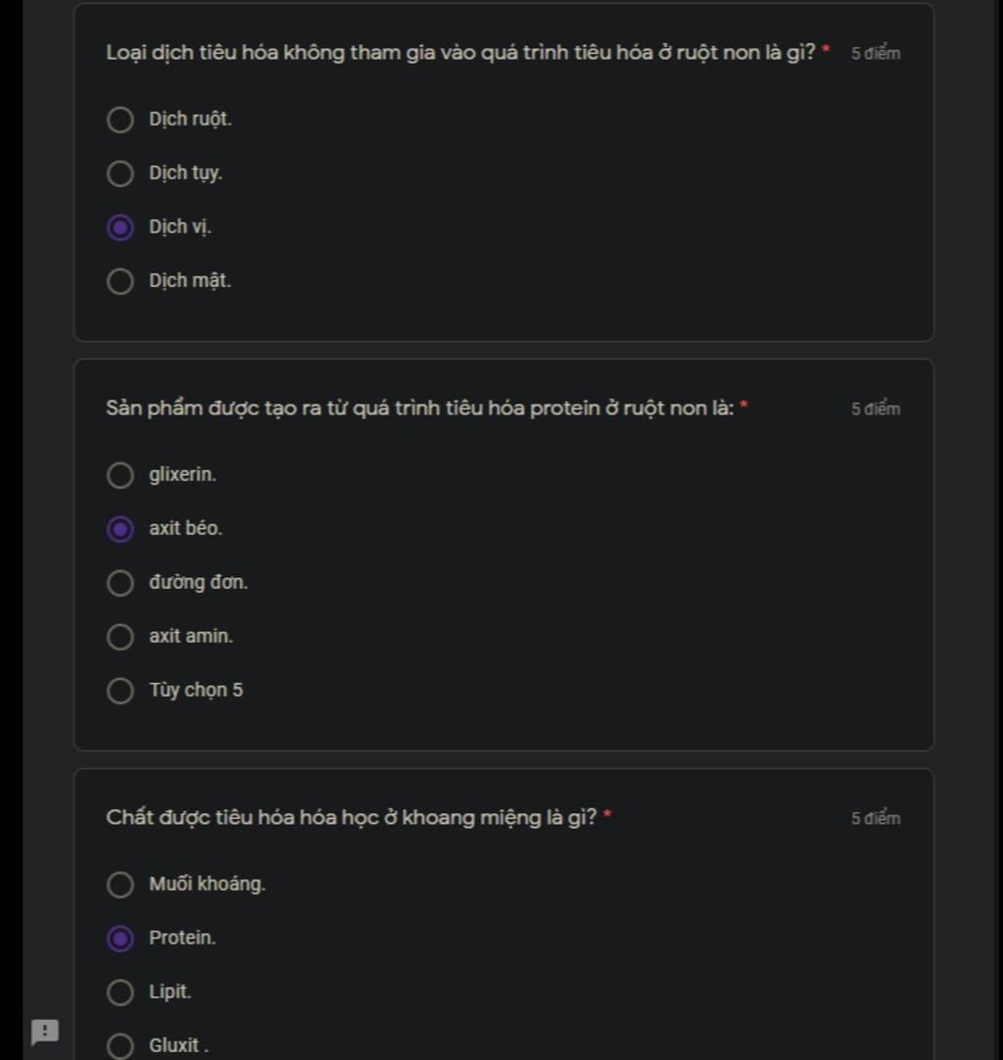This screenshot has width=1003, height=1060.
Task: Click the '5 điểm' label of the first question
Action: coord(876,54)
